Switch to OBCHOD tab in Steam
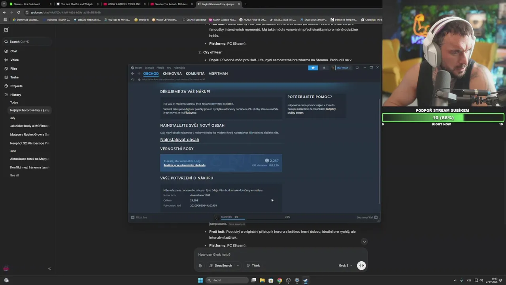506x285 pixels. pyautogui.click(x=151, y=74)
